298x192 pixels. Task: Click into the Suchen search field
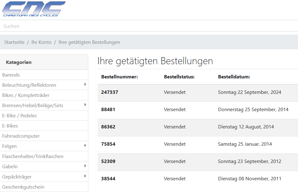(x=148, y=26)
